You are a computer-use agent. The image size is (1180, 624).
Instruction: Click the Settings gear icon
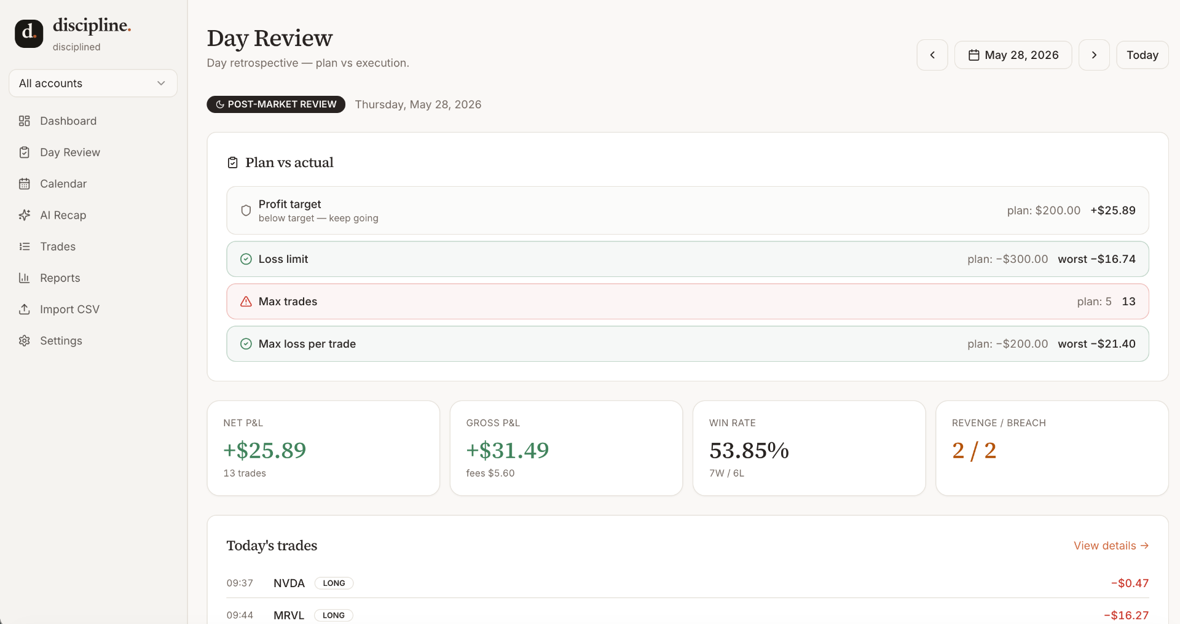(25, 340)
